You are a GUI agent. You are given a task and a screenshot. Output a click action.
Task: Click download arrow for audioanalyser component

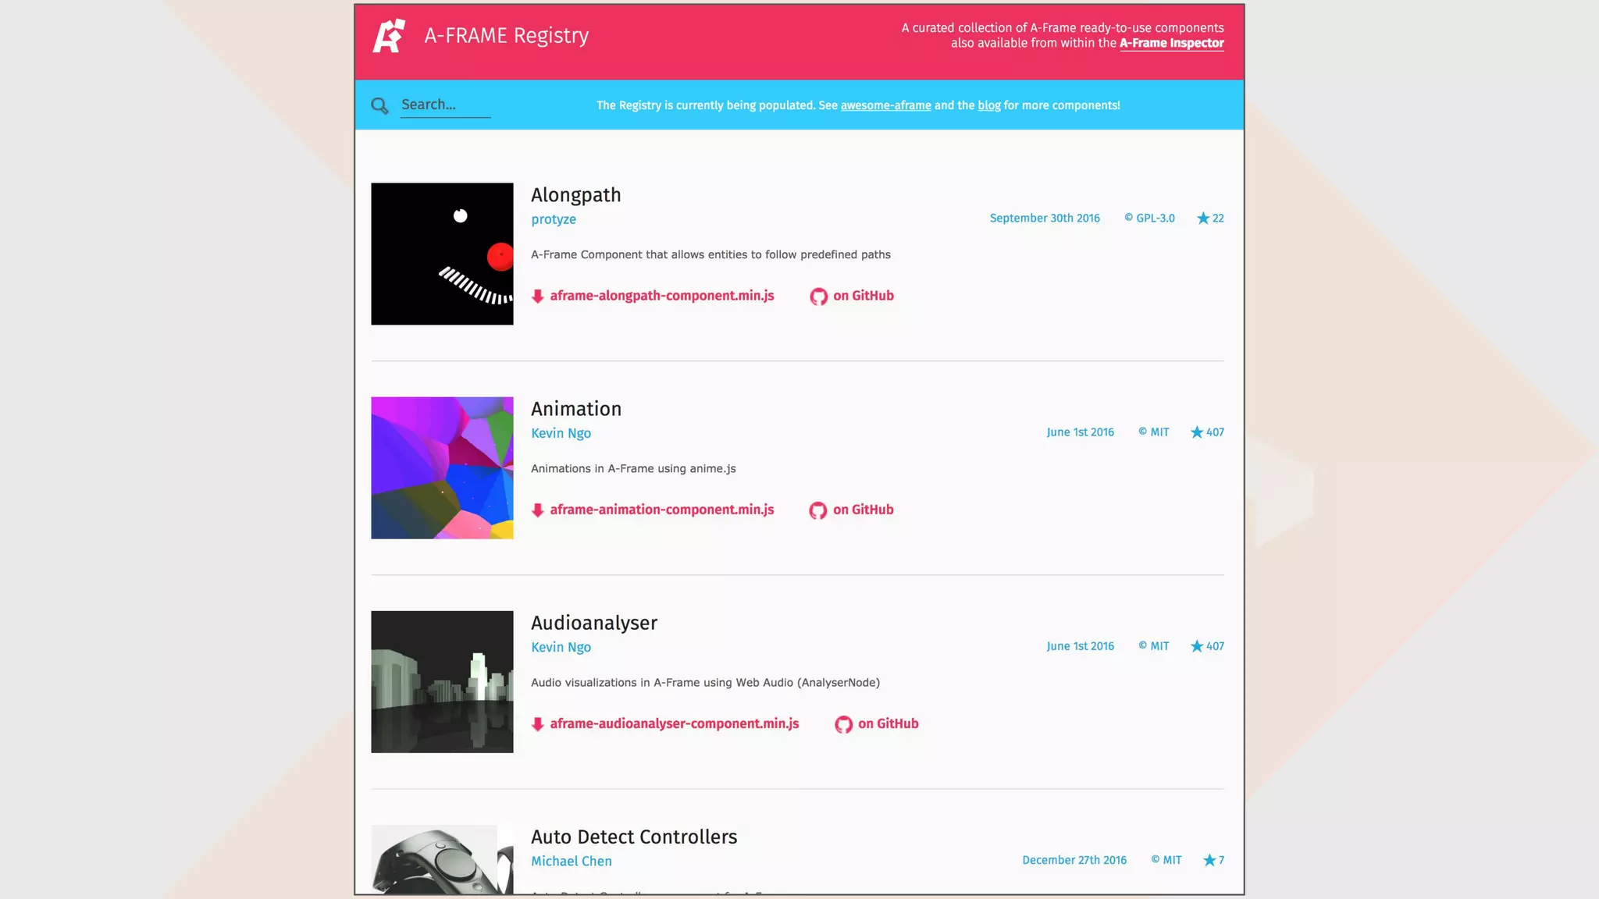click(x=537, y=724)
